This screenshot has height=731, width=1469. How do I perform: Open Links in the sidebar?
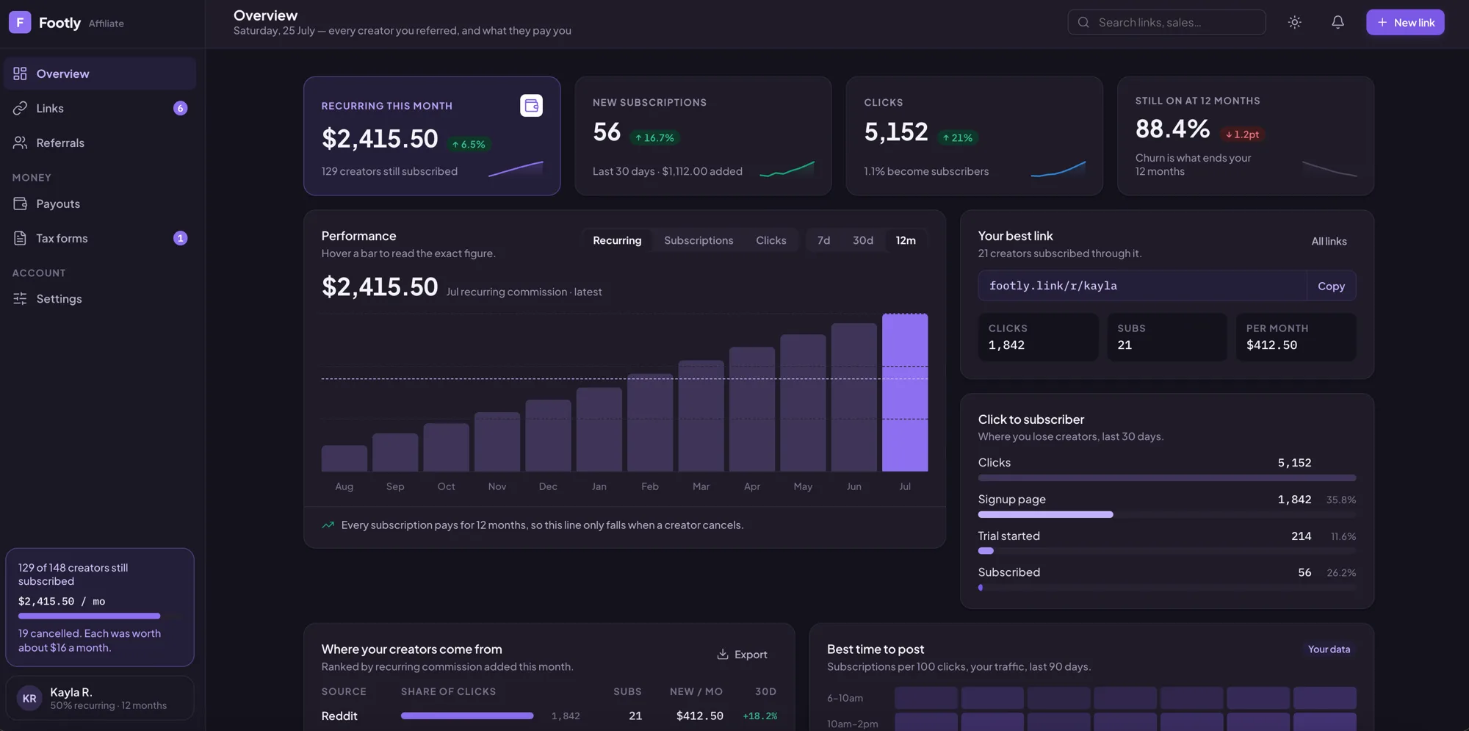pyautogui.click(x=100, y=108)
